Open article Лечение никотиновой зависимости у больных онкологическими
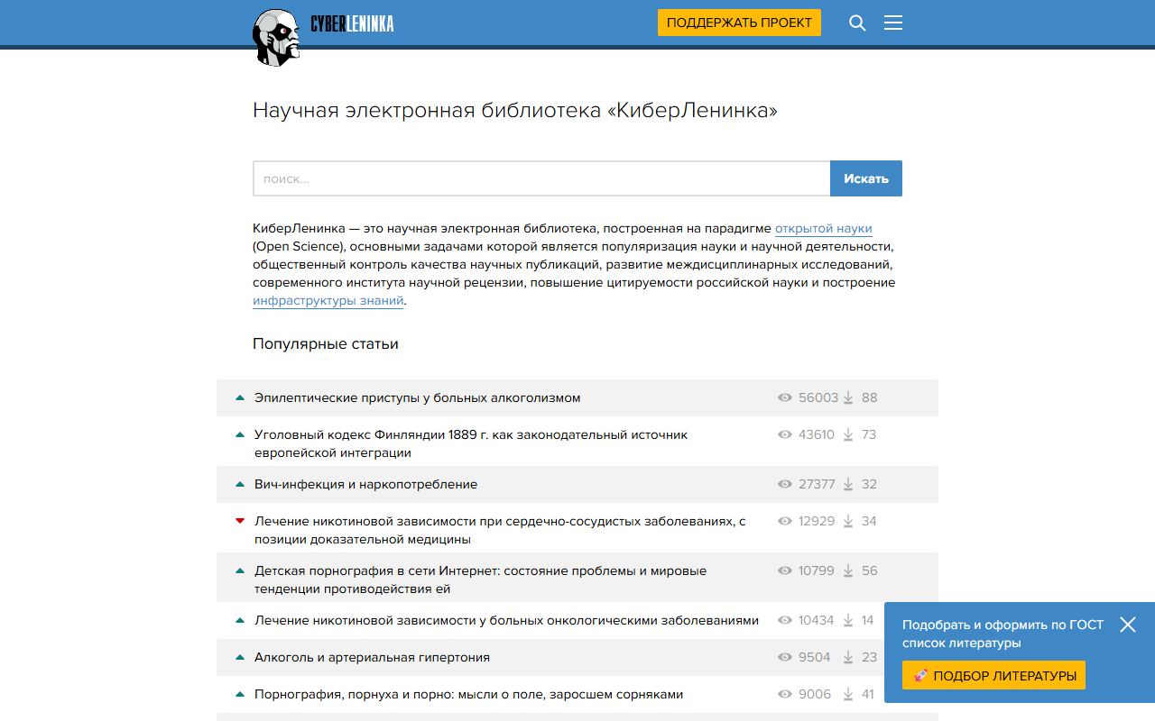 [506, 620]
